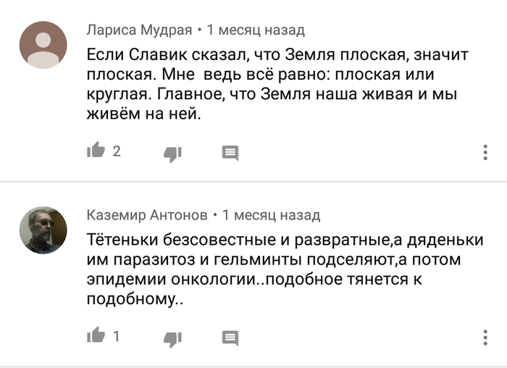507x368 pixels.
Task: Click the like count 2 on Лариса's comment
Action: [x=117, y=151]
